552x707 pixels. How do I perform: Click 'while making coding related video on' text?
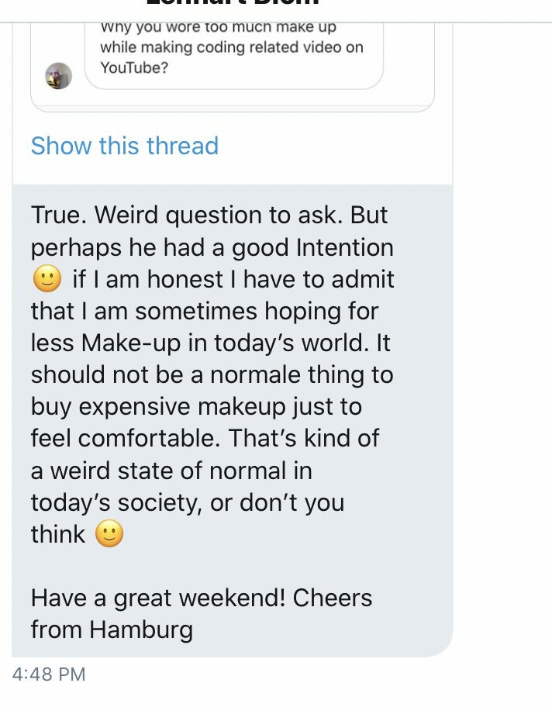[x=231, y=48]
